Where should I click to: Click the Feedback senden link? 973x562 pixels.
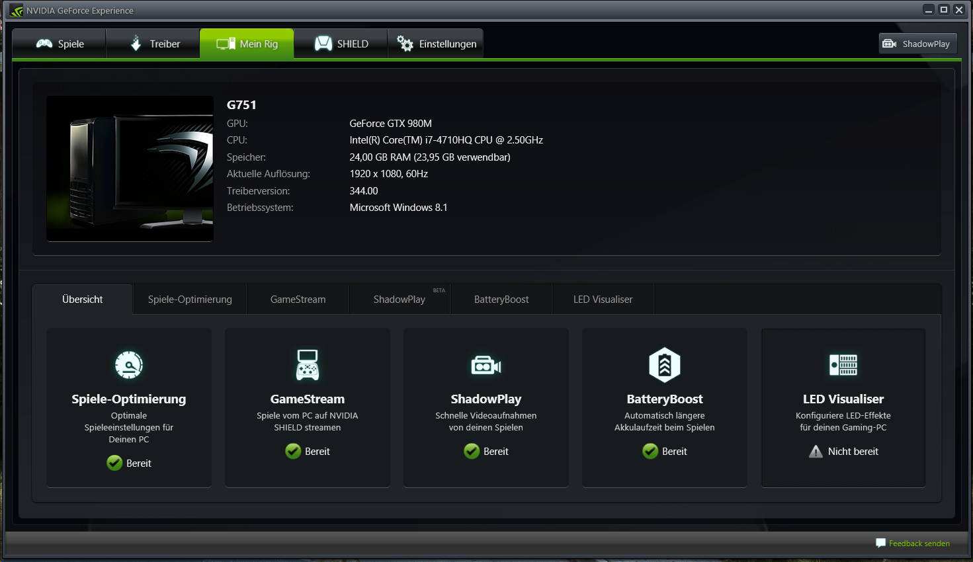click(919, 543)
